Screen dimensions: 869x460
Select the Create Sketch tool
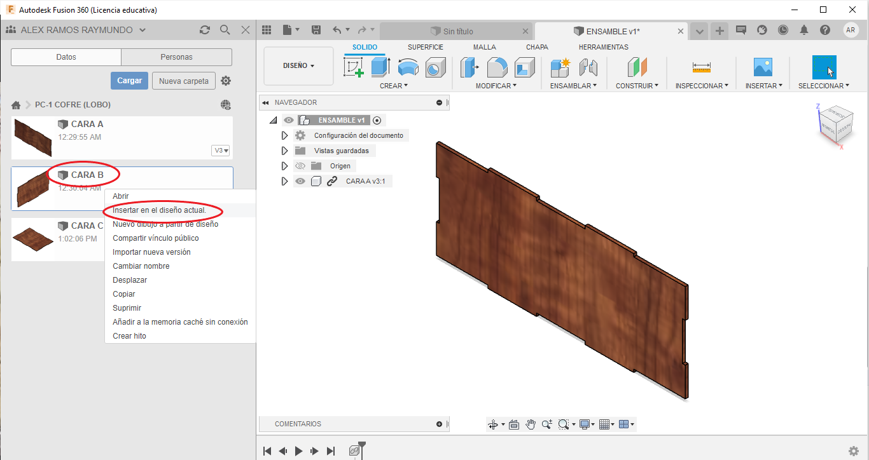tap(354, 67)
